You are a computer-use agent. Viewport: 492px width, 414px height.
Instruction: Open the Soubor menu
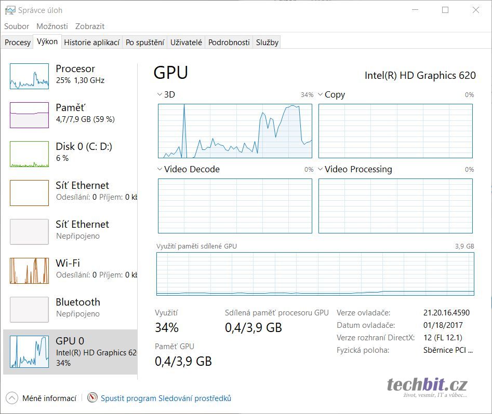(x=17, y=26)
